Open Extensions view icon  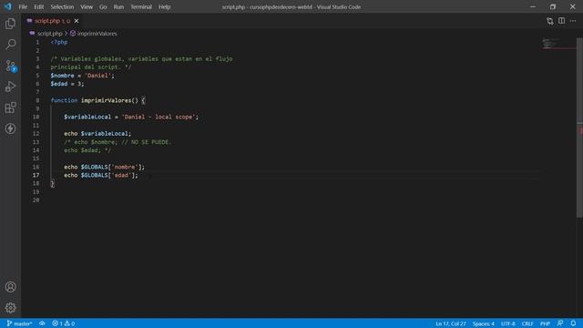[10, 108]
